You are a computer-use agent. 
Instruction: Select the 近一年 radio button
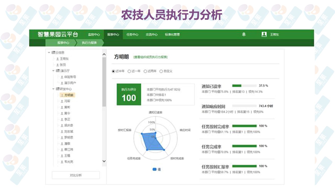129,71
